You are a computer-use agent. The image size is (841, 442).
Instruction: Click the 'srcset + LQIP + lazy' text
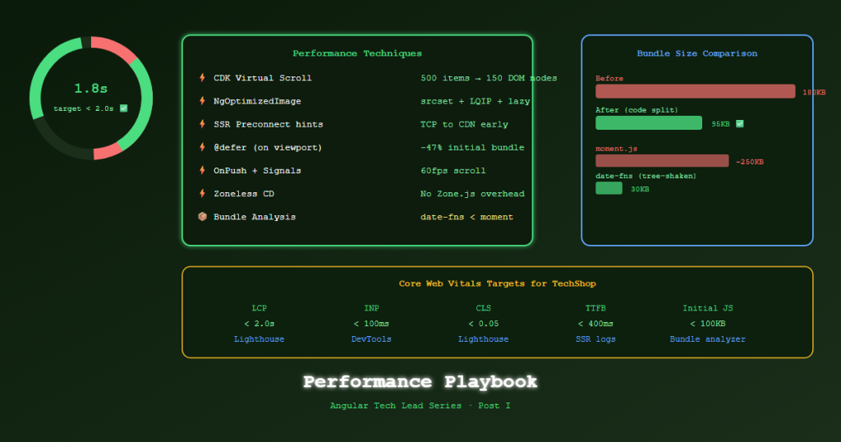coord(476,101)
